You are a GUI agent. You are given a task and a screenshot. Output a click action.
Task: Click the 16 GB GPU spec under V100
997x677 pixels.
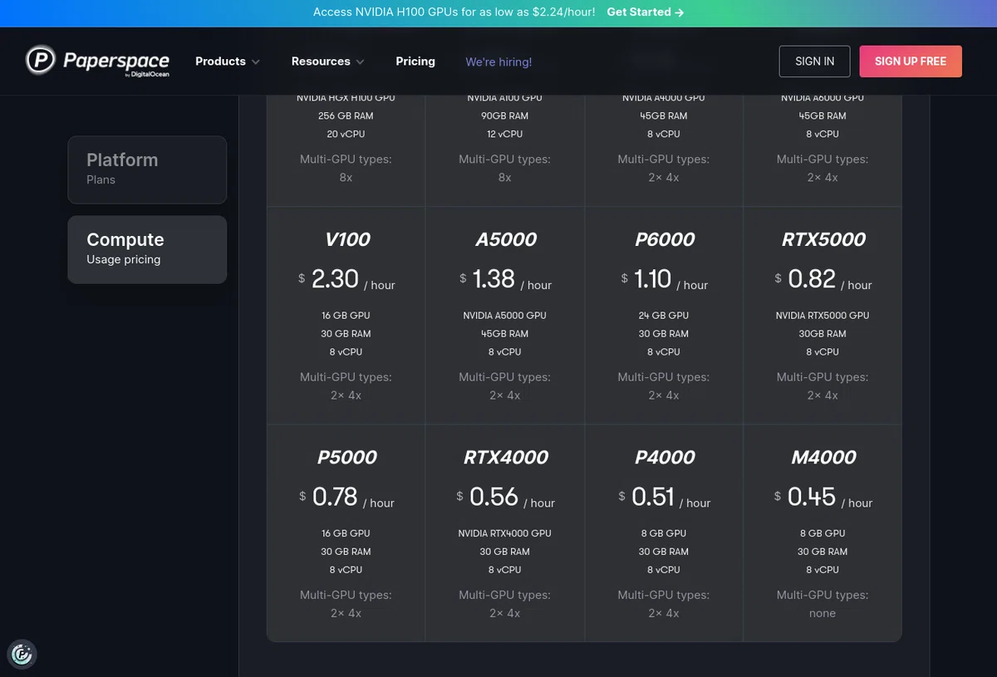346,316
